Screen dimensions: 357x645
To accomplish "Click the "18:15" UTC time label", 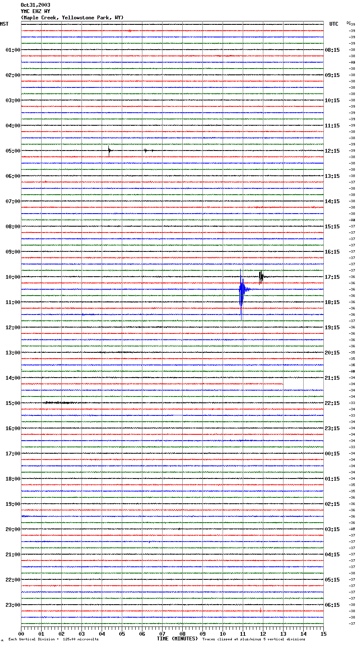I will 332,302.
